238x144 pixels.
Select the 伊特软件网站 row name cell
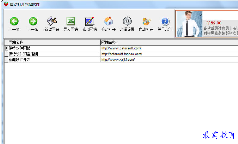[54, 48]
